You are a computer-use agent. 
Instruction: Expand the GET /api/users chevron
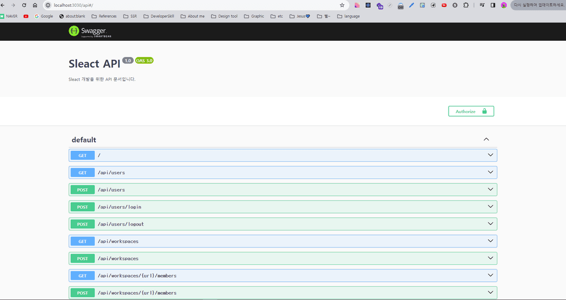pos(490,172)
